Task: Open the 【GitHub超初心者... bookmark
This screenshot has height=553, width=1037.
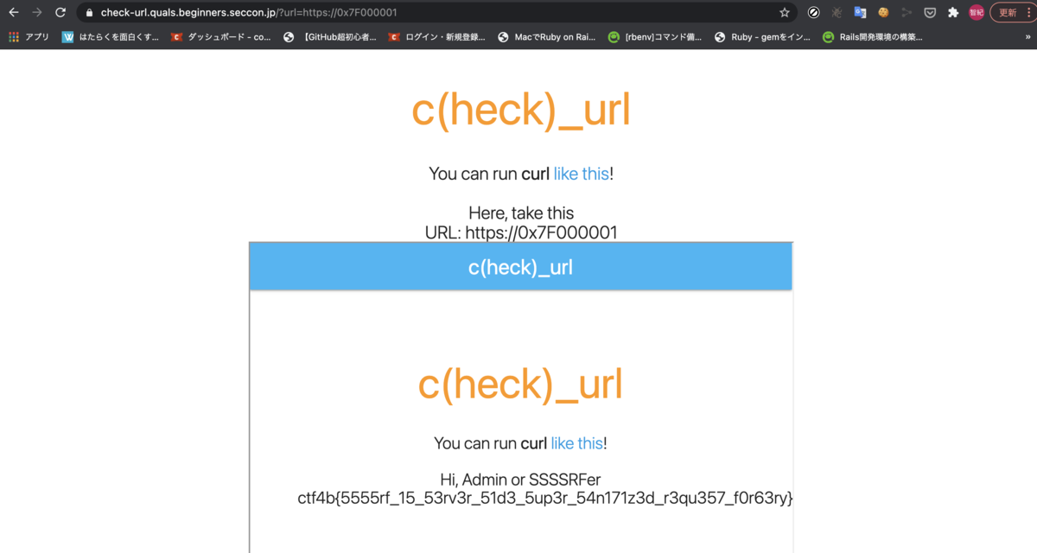Action: click(330, 37)
